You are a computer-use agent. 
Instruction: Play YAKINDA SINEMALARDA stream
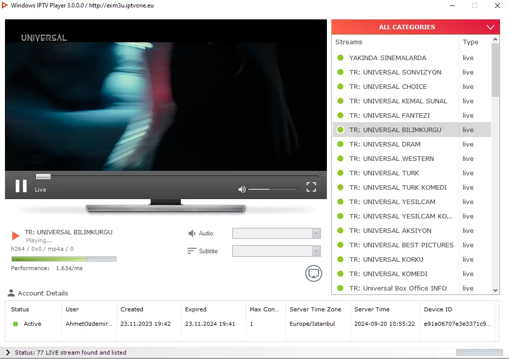(411, 58)
